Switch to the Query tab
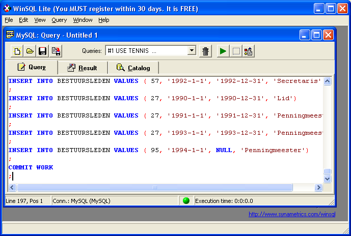Image resolution: width=351 pixels, height=236 pixels. pos(32,67)
